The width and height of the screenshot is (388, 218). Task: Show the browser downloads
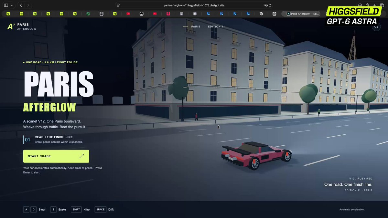(x=360, y=5)
